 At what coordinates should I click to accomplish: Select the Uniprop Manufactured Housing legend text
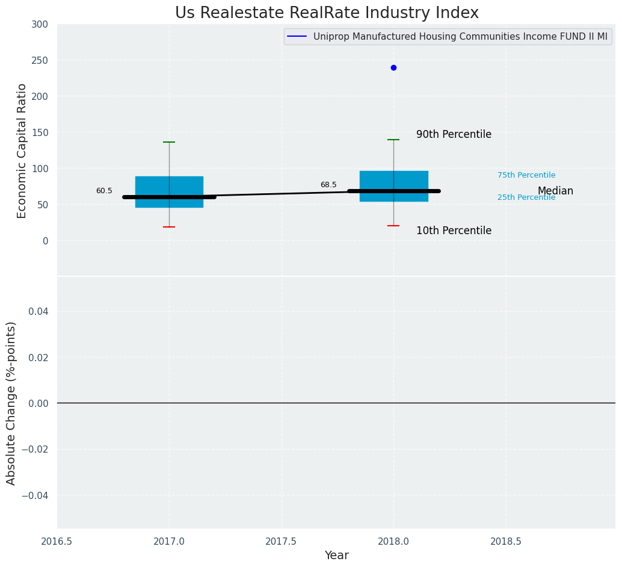[x=460, y=37]
